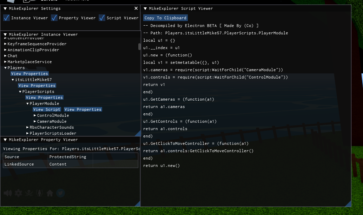Uncheck the Property Viewer checkbox
The height and width of the screenshot is (215, 363).
(x=54, y=18)
